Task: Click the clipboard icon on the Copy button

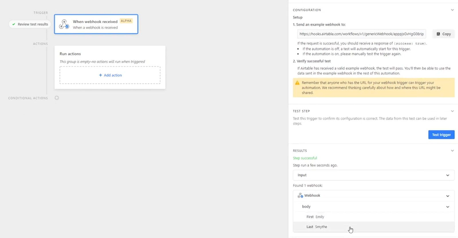Action: (438, 34)
